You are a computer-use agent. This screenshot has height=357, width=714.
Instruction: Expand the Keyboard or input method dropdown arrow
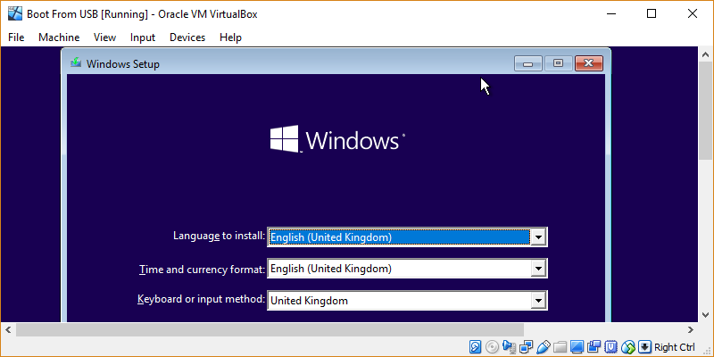[538, 301]
